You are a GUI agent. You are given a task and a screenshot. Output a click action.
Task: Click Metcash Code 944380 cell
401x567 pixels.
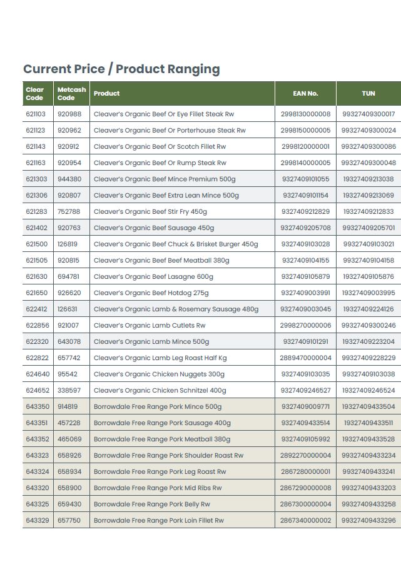(69, 179)
